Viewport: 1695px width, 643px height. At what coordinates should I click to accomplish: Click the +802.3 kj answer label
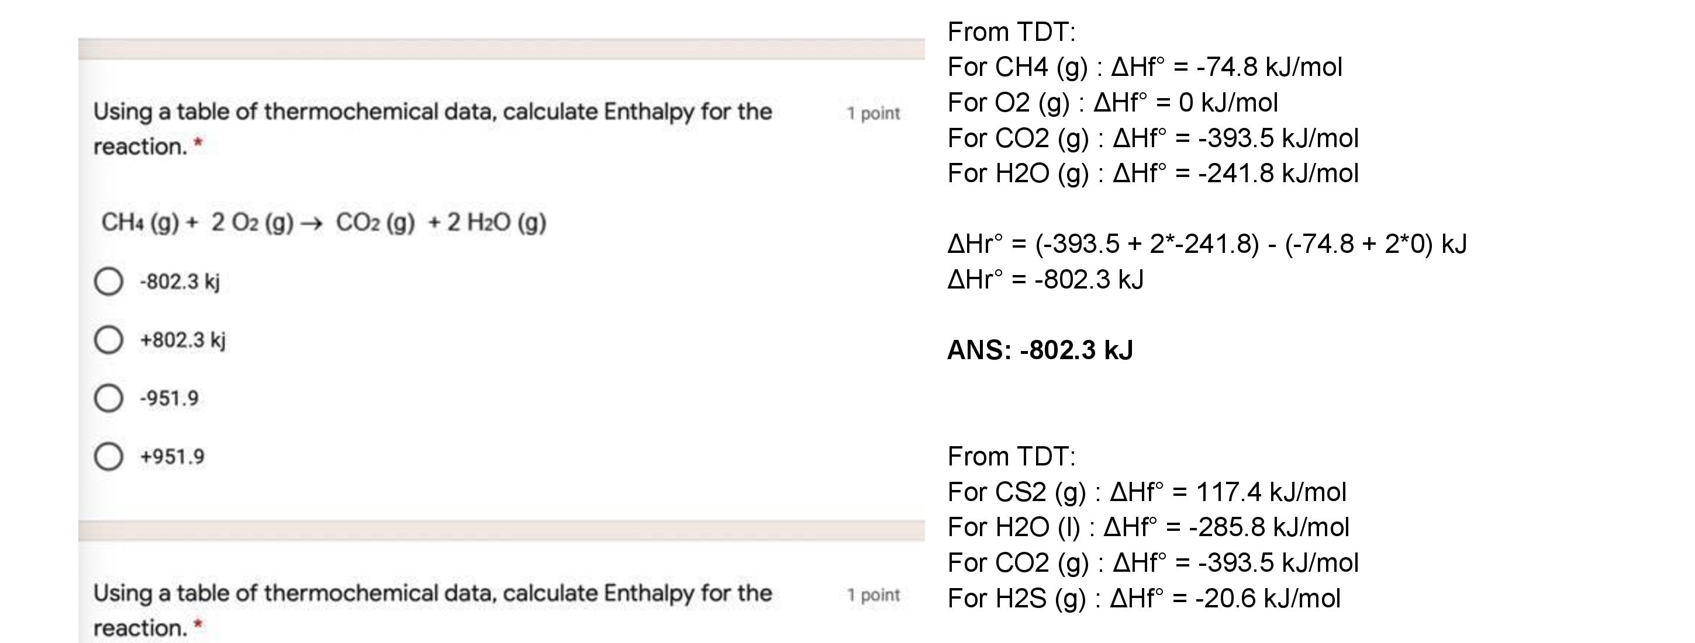183,340
